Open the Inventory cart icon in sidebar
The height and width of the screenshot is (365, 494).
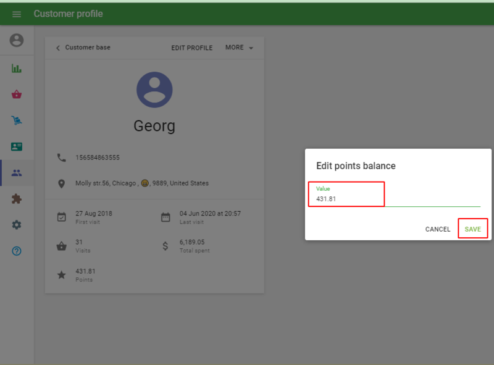(17, 121)
